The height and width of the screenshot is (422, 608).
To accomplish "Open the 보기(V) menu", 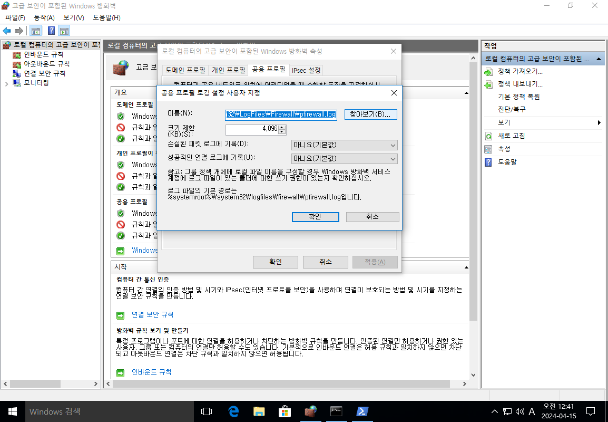I will point(74,18).
